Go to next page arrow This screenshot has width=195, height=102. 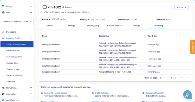click(188, 78)
